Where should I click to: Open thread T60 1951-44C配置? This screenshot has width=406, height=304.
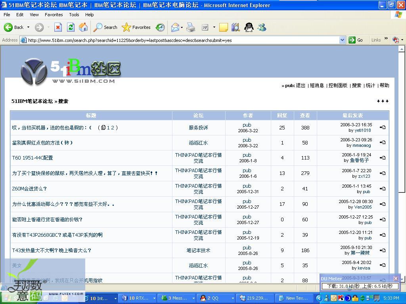pyautogui.click(x=33, y=158)
